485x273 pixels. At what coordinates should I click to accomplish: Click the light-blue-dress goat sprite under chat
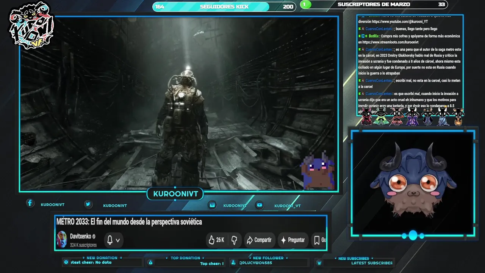click(443, 116)
